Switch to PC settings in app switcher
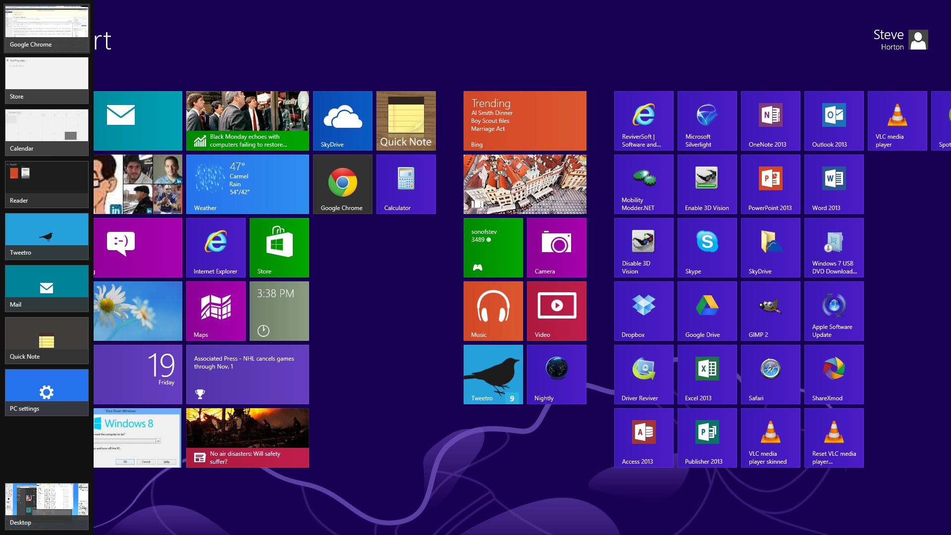Screen dimensions: 951x535 click(x=47, y=392)
